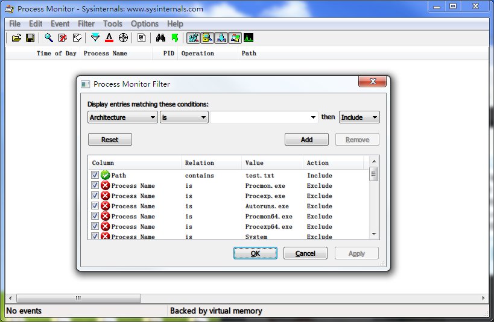Screen dimensions: 494x322
Task: Click the filter list scroll down arrow
Action: point(374,234)
